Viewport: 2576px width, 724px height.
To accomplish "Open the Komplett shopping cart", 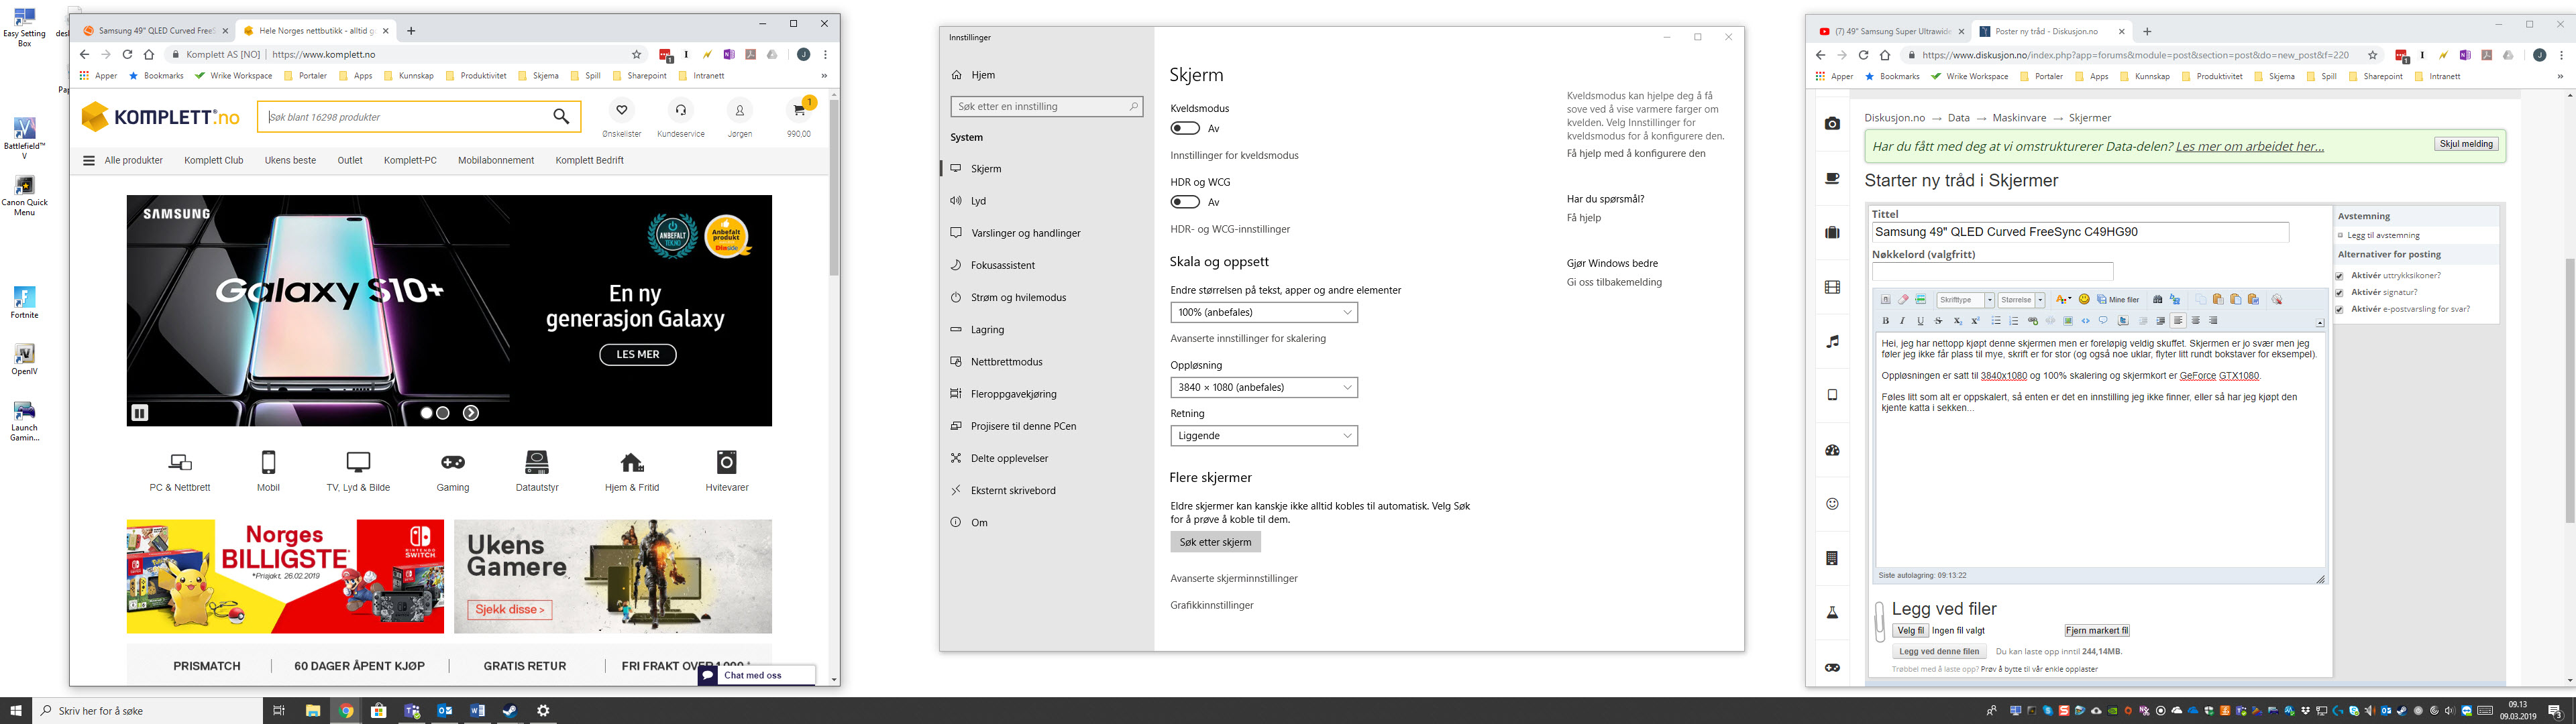I will tap(799, 109).
